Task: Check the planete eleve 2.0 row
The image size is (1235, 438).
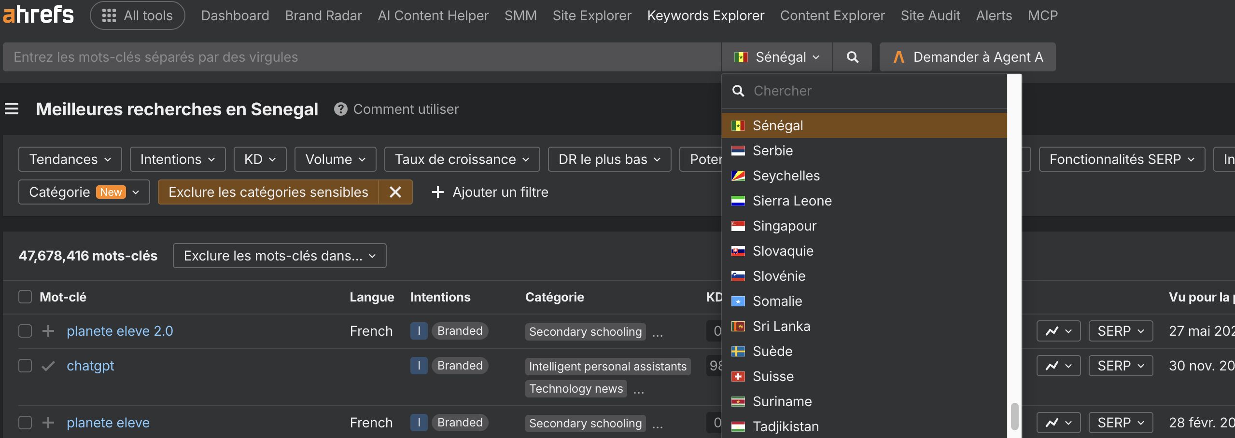Action: coord(25,331)
